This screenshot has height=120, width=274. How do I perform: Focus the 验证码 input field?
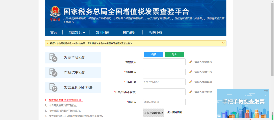click(164, 102)
